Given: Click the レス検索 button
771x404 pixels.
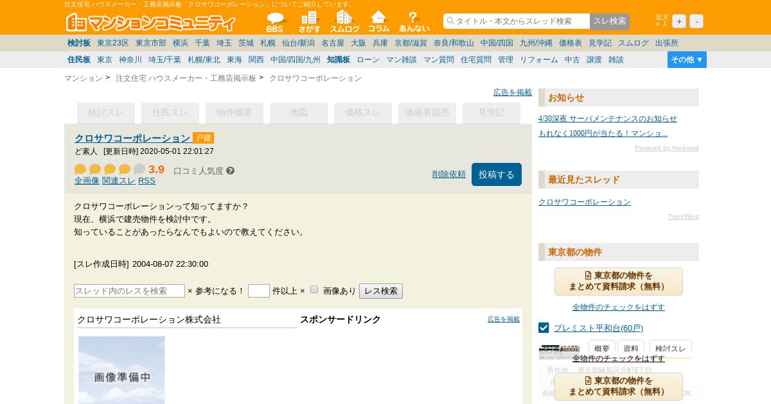Looking at the screenshot, I should 381,291.
